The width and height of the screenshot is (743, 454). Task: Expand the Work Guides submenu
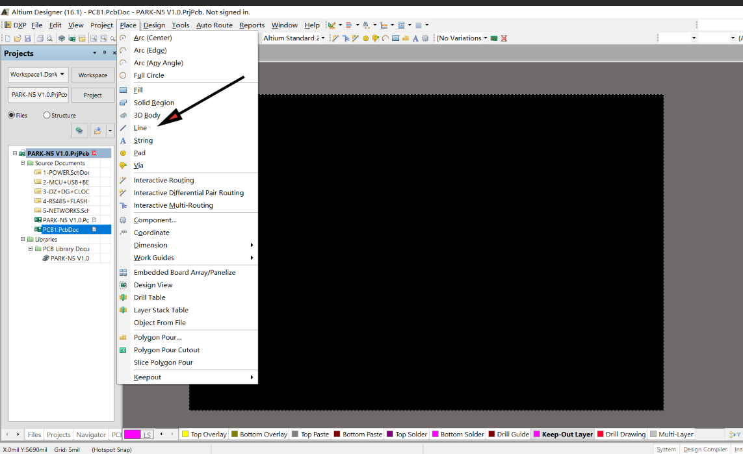(x=252, y=258)
